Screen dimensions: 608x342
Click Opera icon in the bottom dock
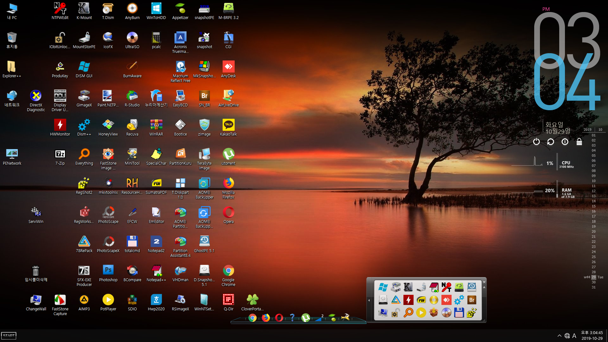point(279,318)
